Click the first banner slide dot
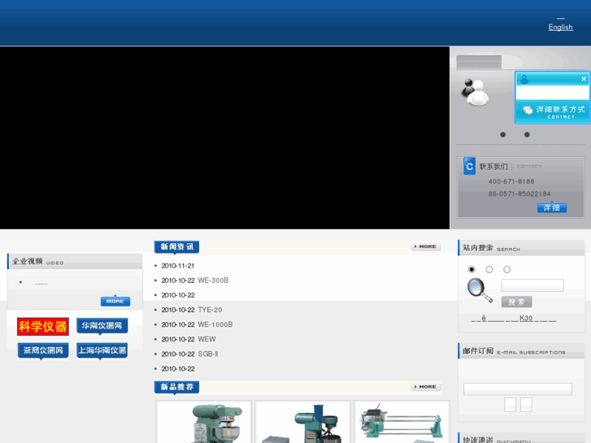 click(503, 135)
